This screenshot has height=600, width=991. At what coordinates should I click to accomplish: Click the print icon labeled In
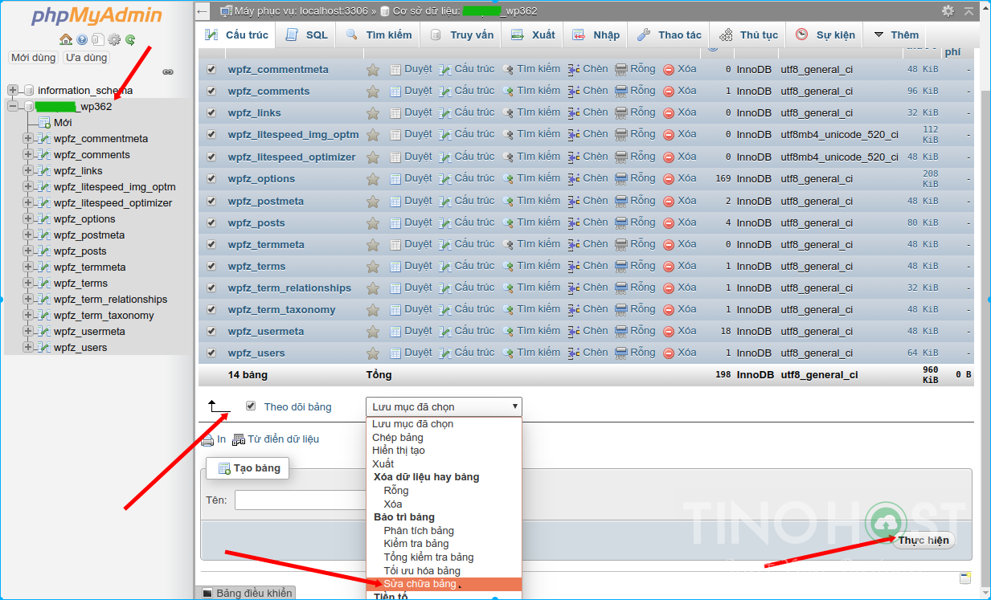(x=214, y=439)
